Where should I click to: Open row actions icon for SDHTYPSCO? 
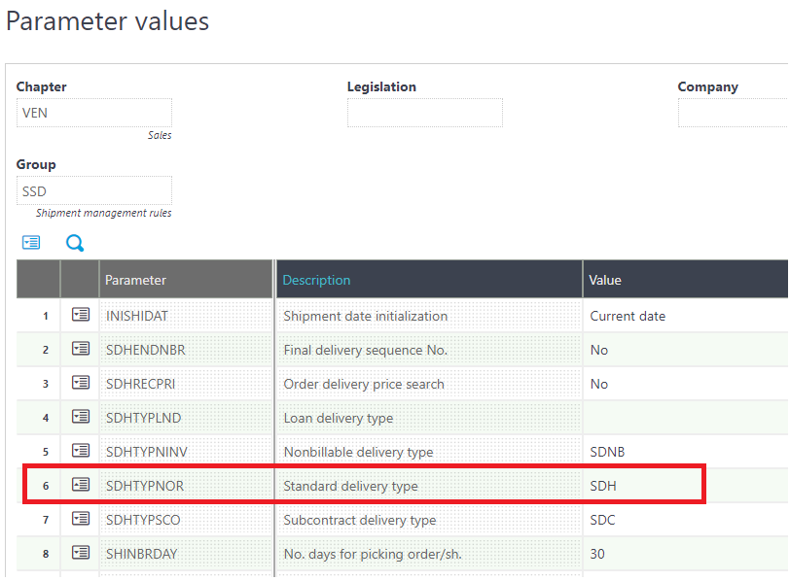coord(81,520)
